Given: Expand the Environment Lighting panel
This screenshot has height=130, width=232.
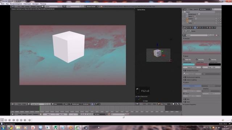Looking at the screenshot, I should click(x=184, y=77).
